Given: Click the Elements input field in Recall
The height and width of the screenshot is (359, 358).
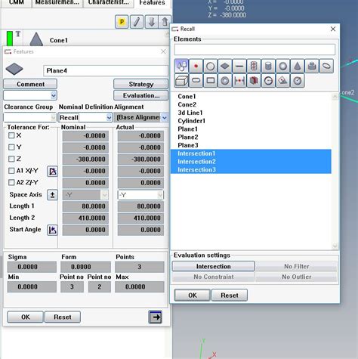Looking at the screenshot, I should click(255, 49).
